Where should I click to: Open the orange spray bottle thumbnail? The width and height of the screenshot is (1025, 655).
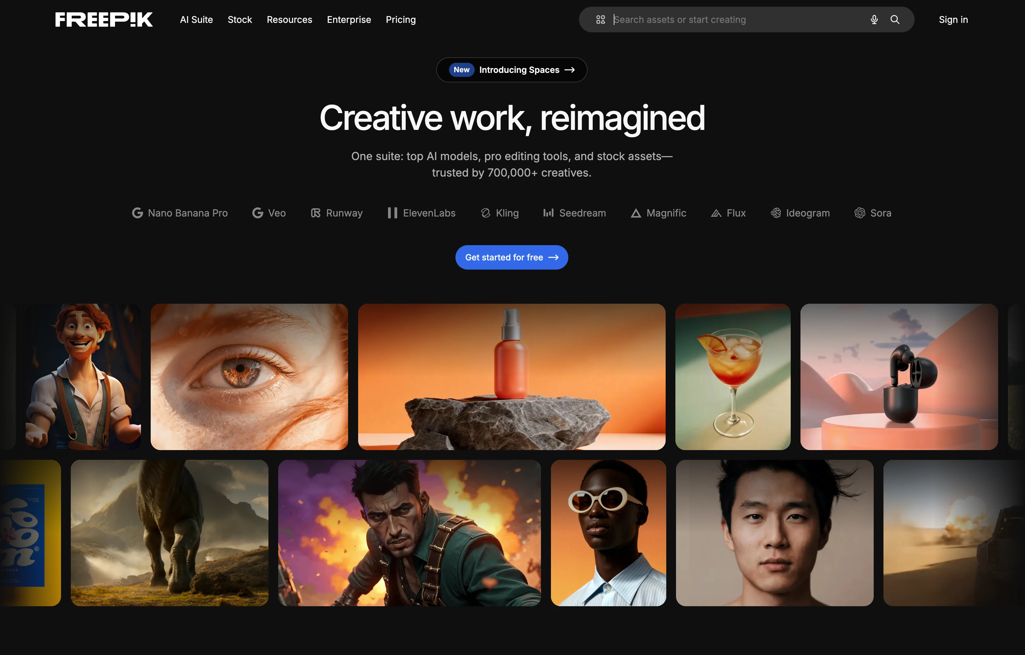[511, 377]
